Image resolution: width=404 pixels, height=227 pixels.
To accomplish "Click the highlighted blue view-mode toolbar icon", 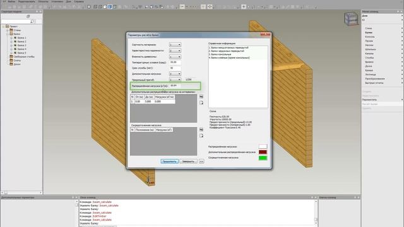I will [110, 7].
